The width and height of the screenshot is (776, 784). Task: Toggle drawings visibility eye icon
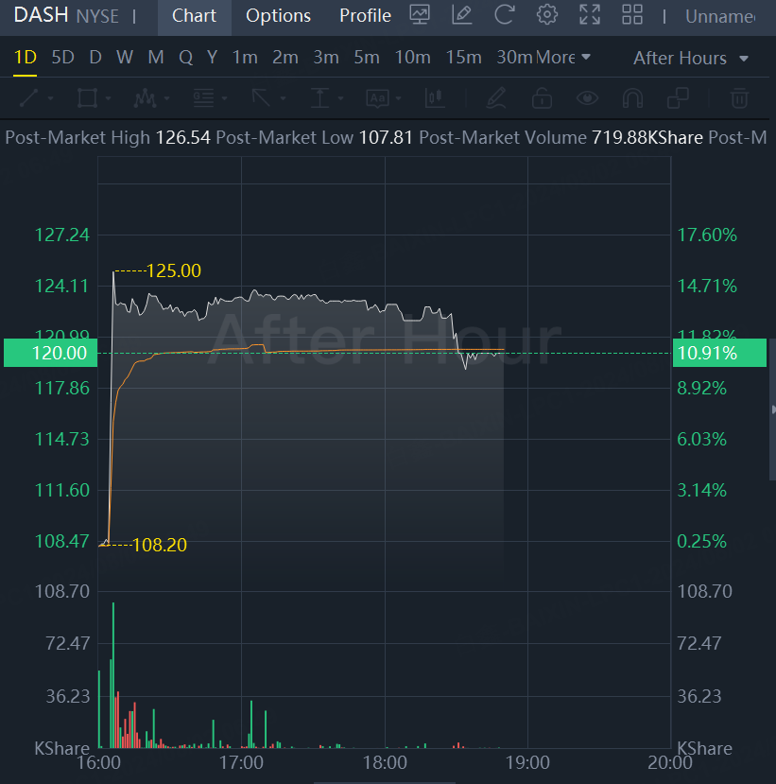(587, 98)
